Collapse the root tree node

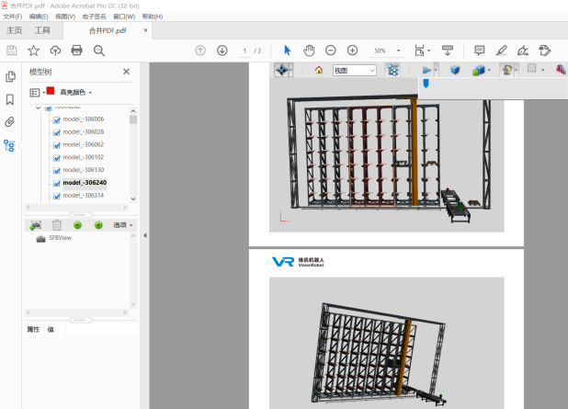[x=38, y=108]
